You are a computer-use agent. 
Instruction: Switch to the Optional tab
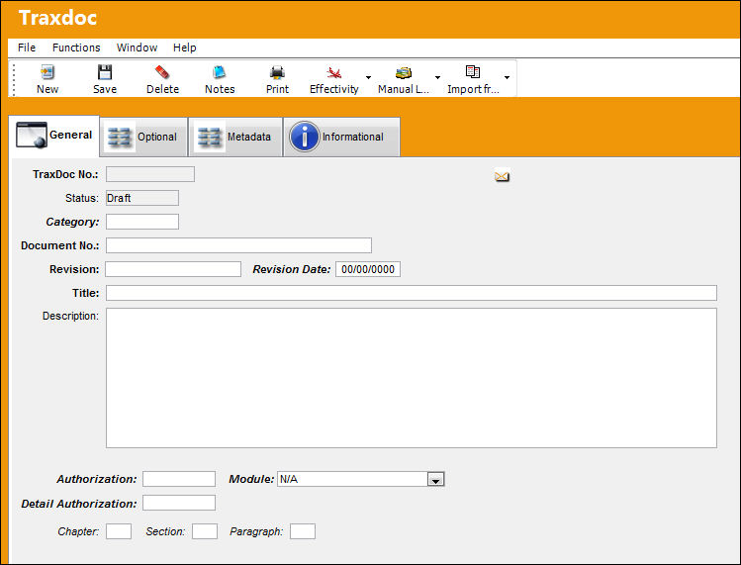point(143,137)
